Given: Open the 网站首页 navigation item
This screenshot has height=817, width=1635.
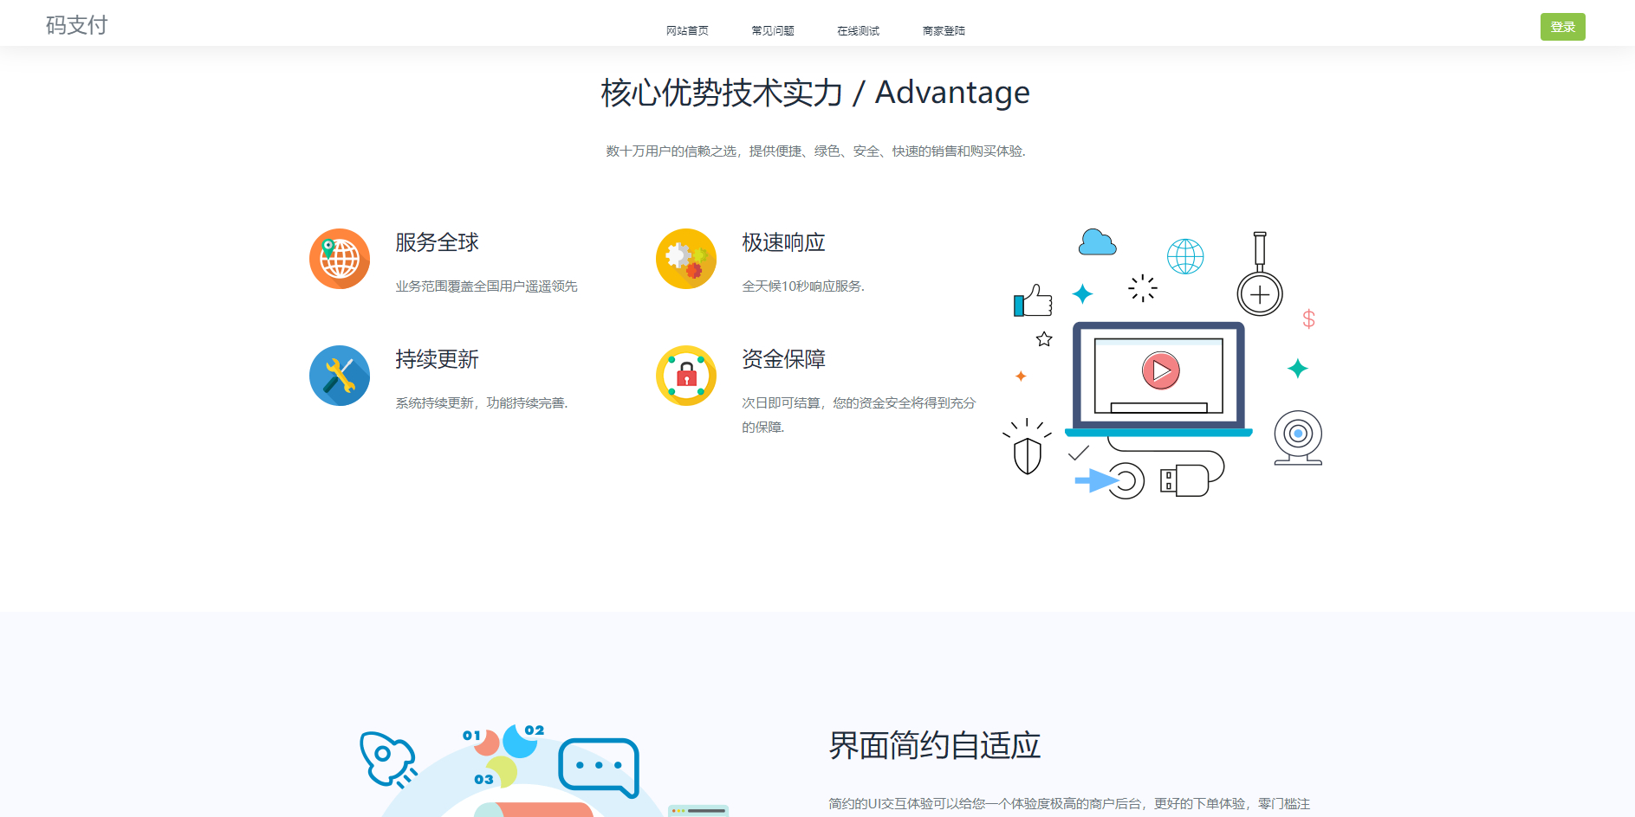Looking at the screenshot, I should coord(687,31).
